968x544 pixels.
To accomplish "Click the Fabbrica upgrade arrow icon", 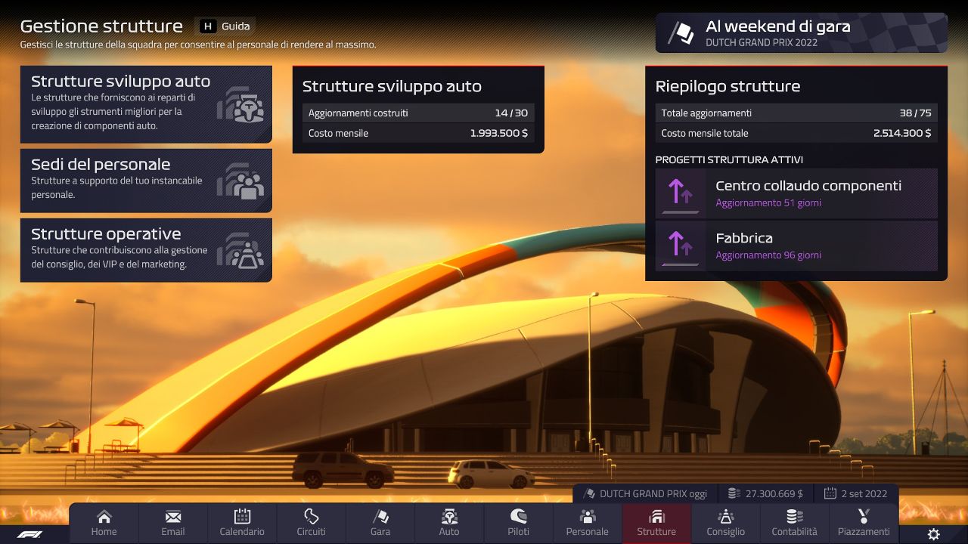I will click(x=681, y=246).
